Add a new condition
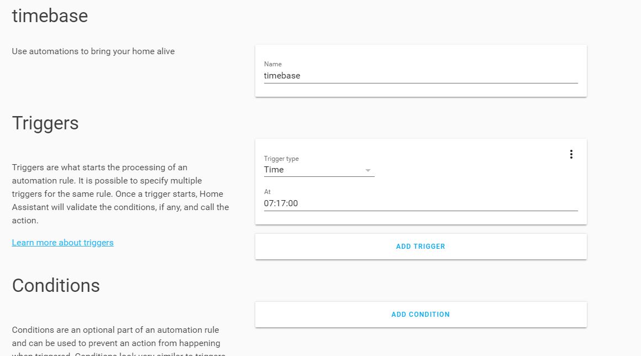This screenshot has height=356, width=641. pos(421,315)
